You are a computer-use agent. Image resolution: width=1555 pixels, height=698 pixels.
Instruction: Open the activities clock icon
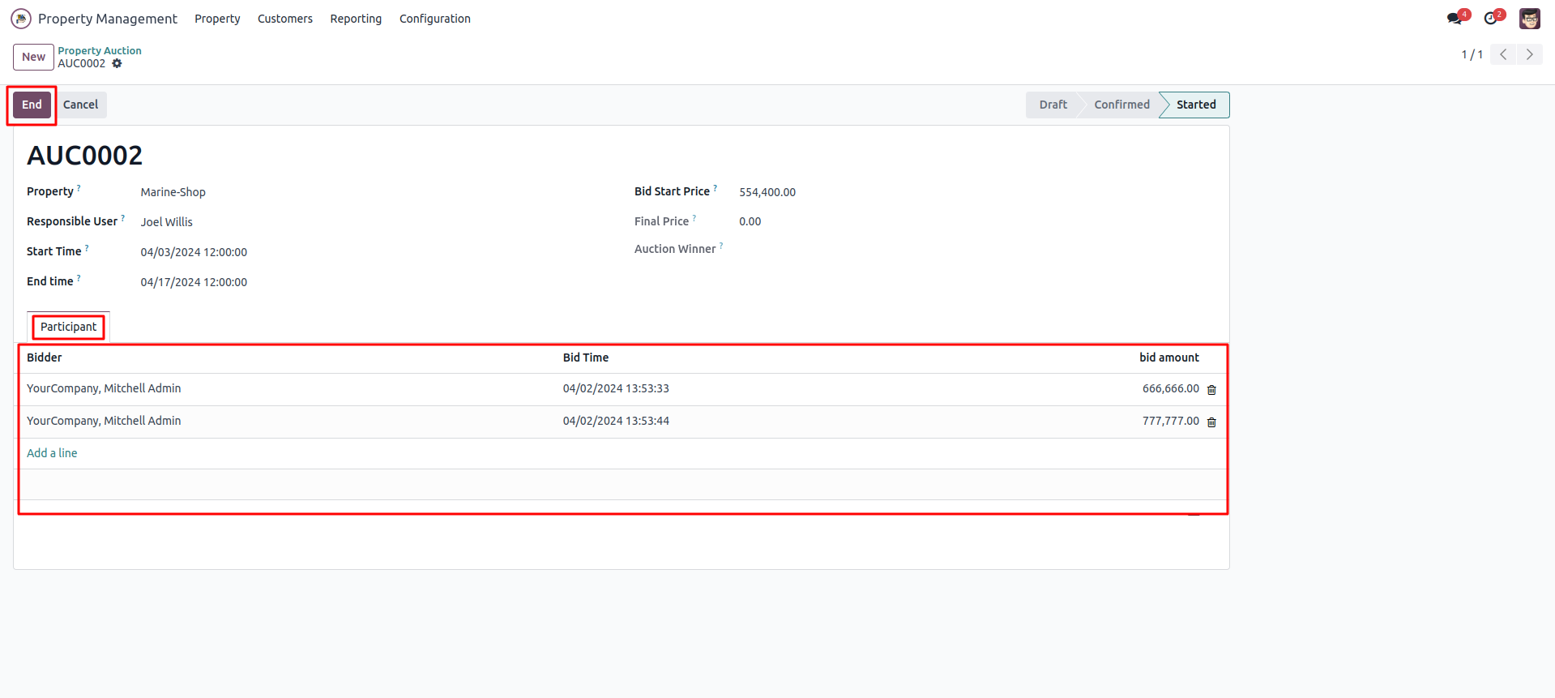[x=1491, y=19]
